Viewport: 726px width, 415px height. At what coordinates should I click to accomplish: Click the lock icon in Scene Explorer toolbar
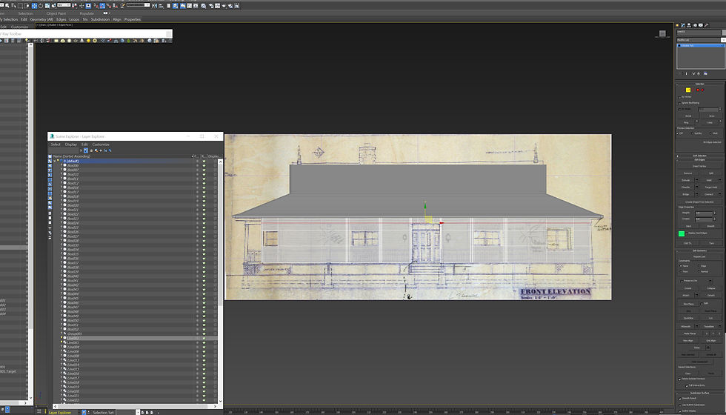(x=92, y=150)
